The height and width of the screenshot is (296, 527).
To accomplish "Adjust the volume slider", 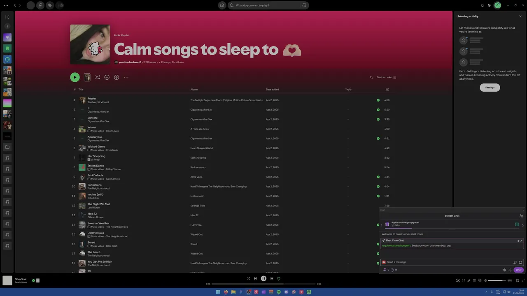I will (x=497, y=280).
